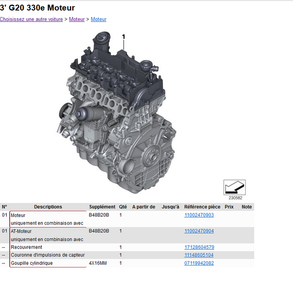Select the 'AT-Moteur' description cell
Viewport: 293px width, 283px height.
coord(21,231)
